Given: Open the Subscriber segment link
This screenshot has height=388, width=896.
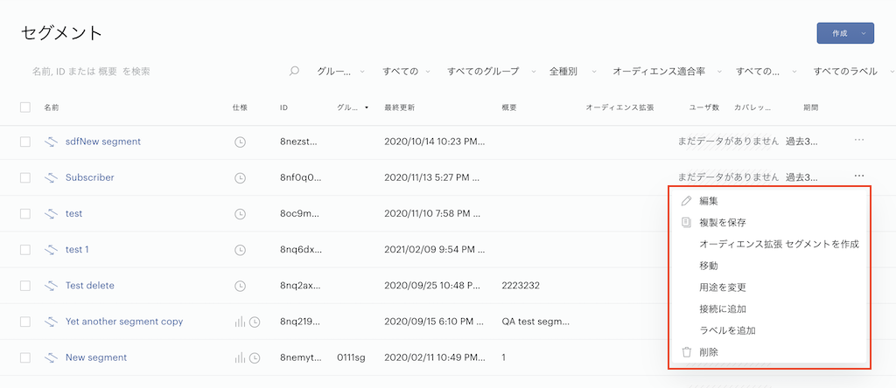Looking at the screenshot, I should [x=90, y=177].
